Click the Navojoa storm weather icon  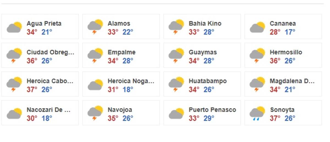95,113
